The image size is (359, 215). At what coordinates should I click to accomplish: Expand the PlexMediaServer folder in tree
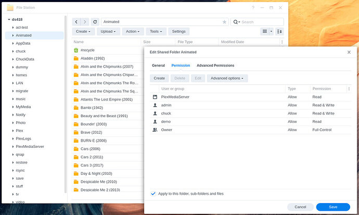click(x=13, y=146)
